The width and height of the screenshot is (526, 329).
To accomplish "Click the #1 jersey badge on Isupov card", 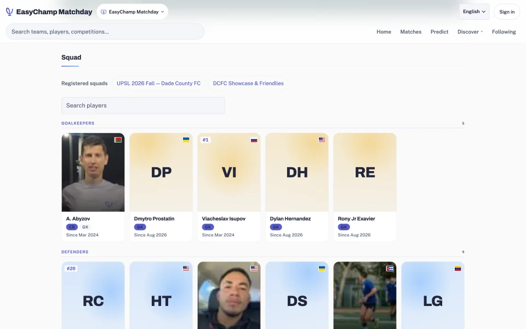I will tap(205, 140).
